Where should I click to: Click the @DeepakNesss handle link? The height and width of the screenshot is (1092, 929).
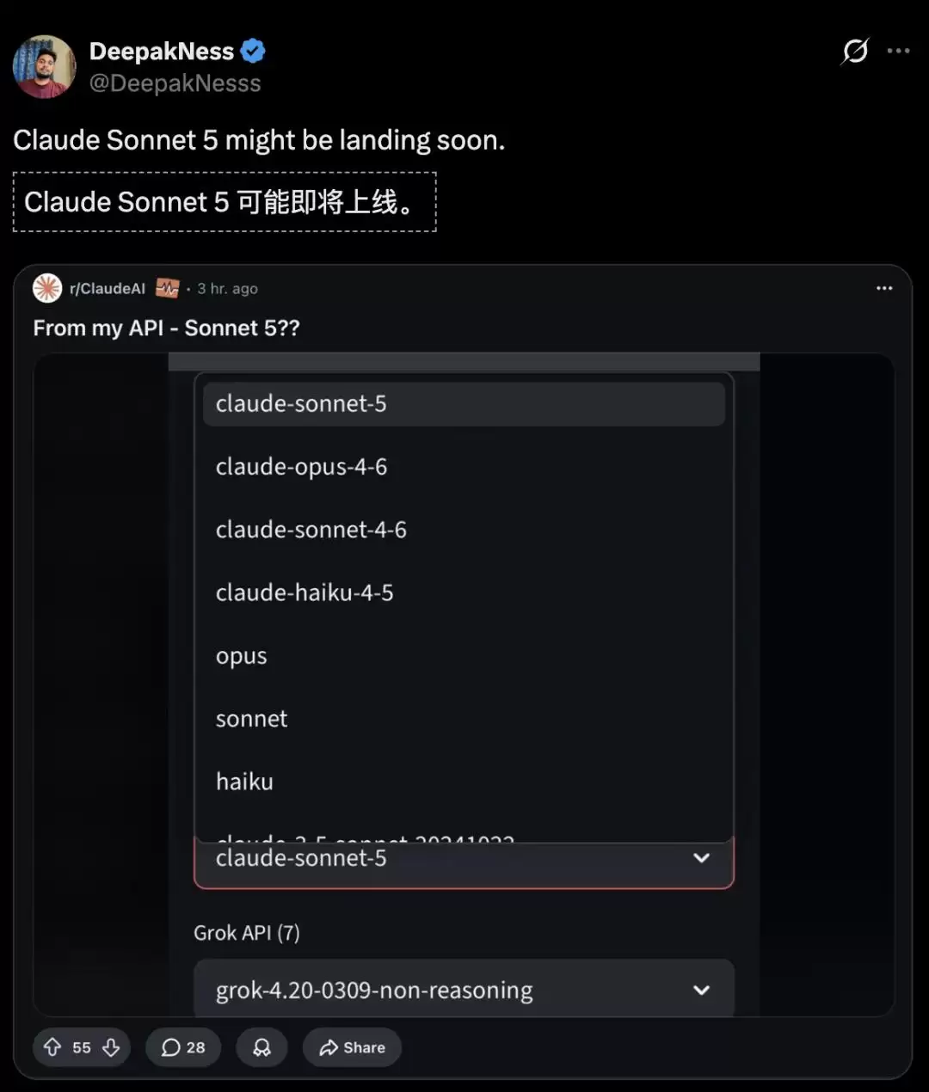pyautogui.click(x=175, y=83)
